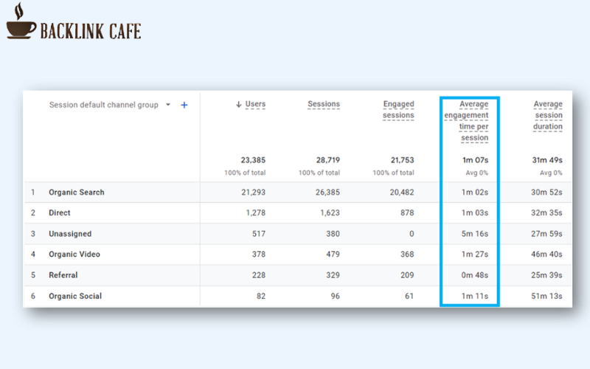
Task: Sort by the Sessions column header
Action: pos(324,104)
